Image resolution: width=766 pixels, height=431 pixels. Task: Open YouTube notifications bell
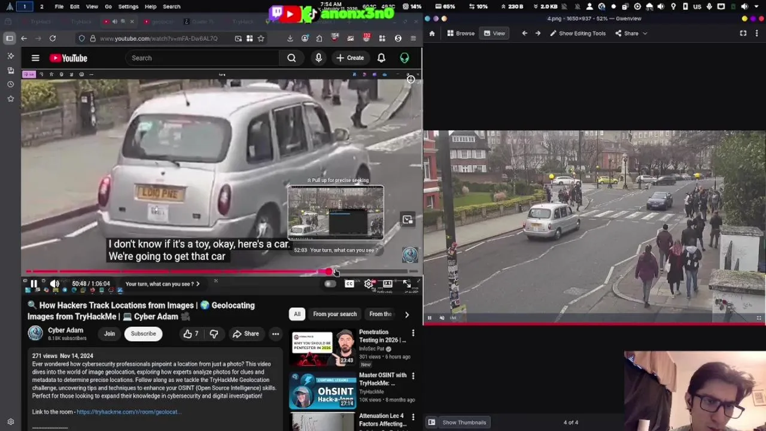[x=381, y=58]
